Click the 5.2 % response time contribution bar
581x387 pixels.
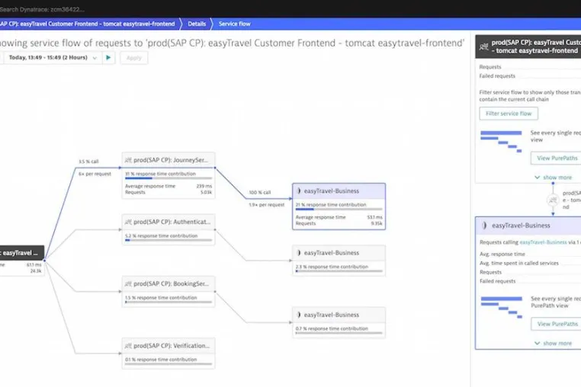pyautogui.click(x=169, y=240)
